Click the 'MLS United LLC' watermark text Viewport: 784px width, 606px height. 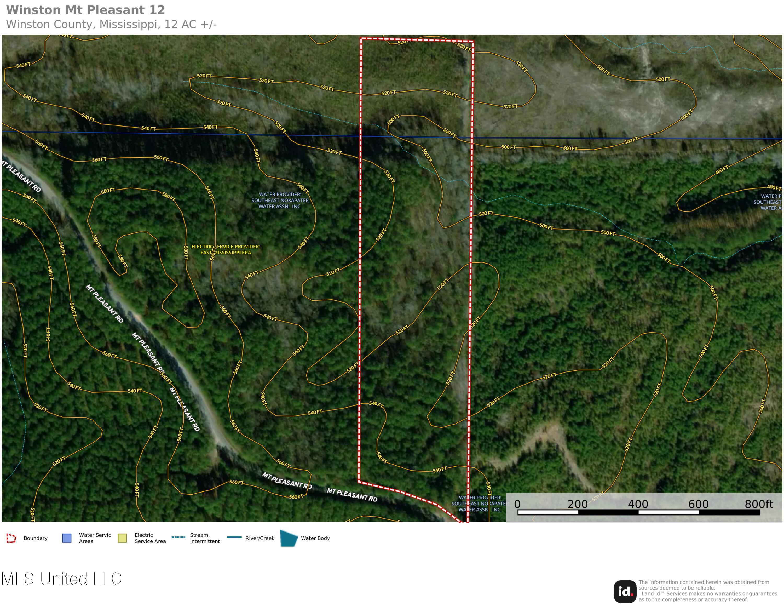coord(62,579)
